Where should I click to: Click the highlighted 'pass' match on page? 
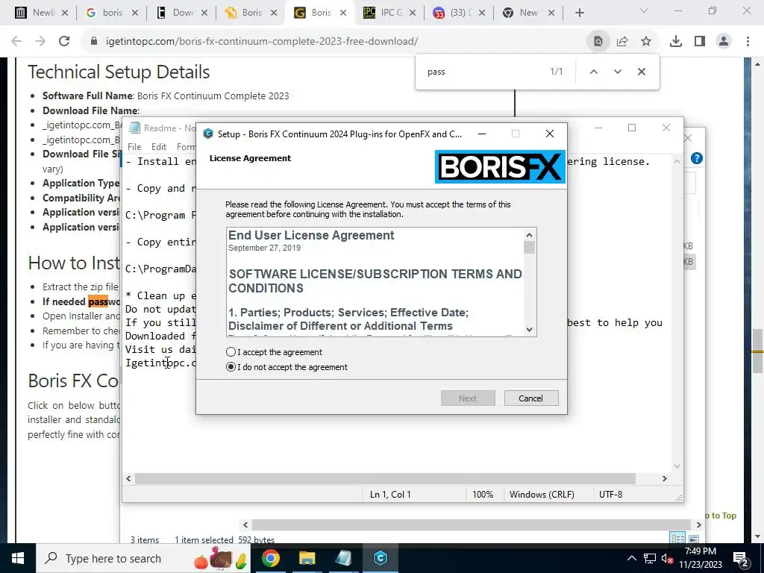(98, 301)
